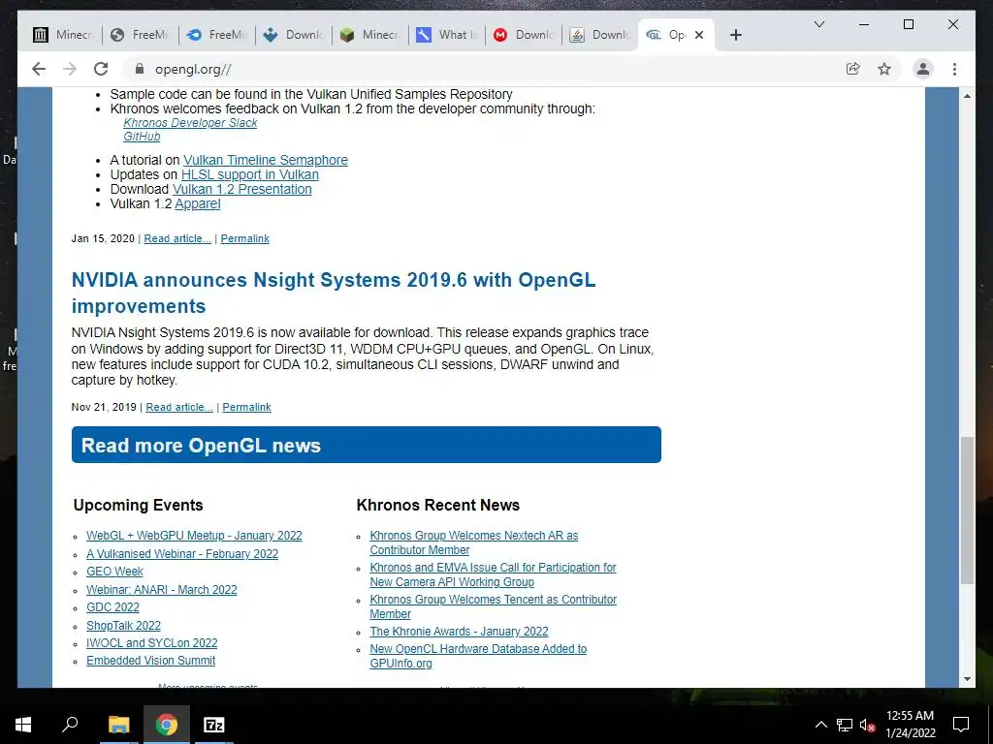
Task: Open the tab search chevron dropdown
Action: click(x=818, y=24)
